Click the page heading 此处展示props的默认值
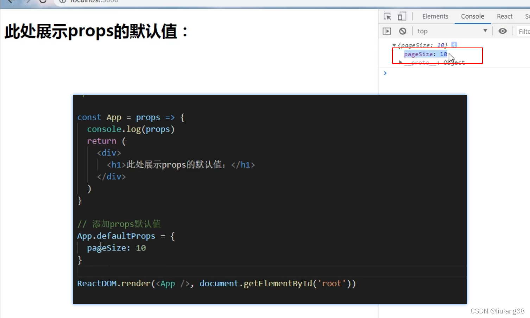 [96, 31]
